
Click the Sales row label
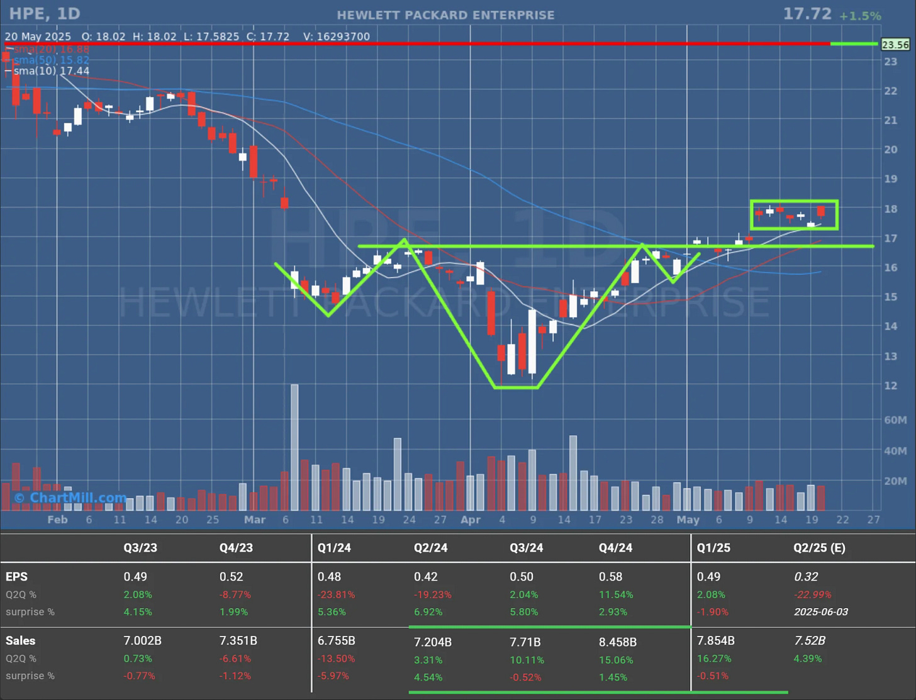(20, 641)
